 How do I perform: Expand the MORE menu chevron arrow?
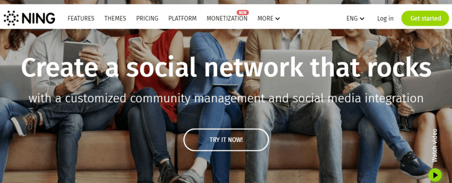(278, 19)
